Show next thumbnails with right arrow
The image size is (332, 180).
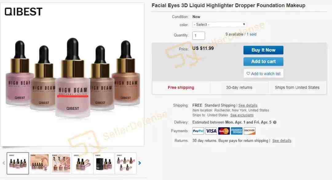point(140,163)
